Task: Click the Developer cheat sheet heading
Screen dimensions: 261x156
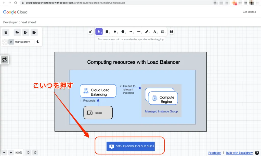Action: click(19, 22)
